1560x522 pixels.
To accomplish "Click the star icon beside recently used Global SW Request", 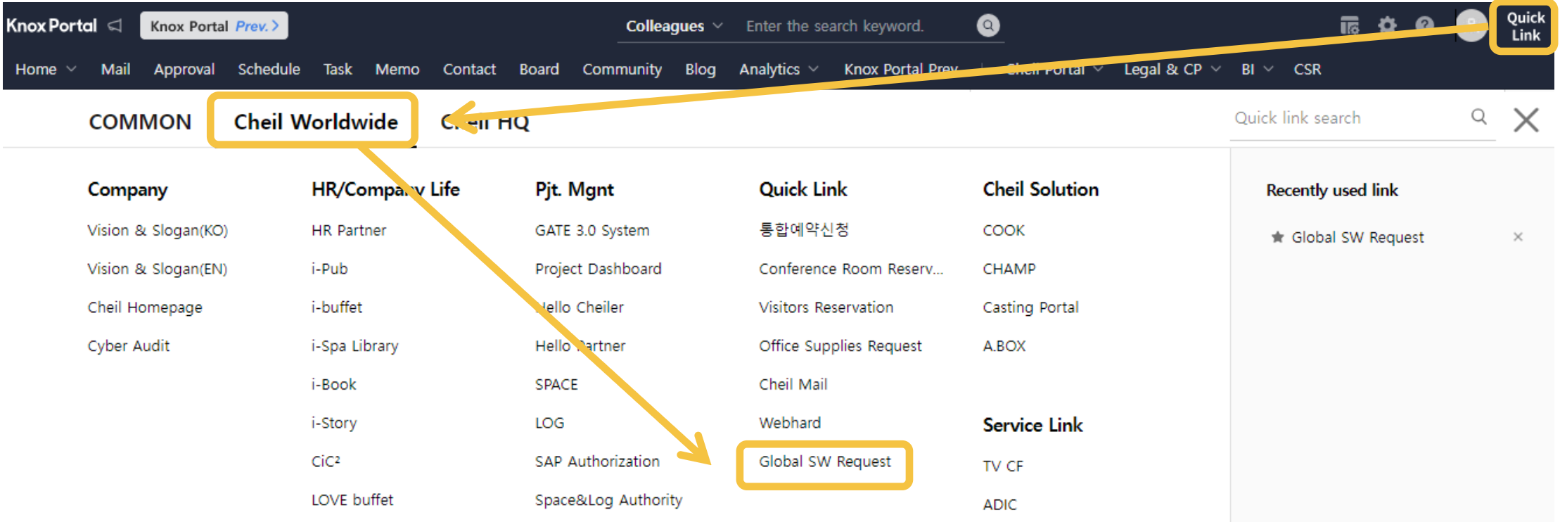I will 1277,237.
